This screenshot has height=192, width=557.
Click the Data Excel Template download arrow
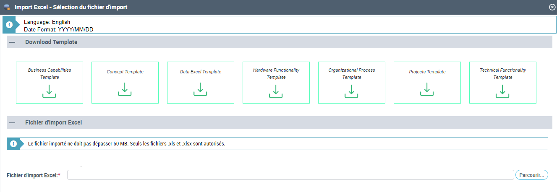[200, 89]
